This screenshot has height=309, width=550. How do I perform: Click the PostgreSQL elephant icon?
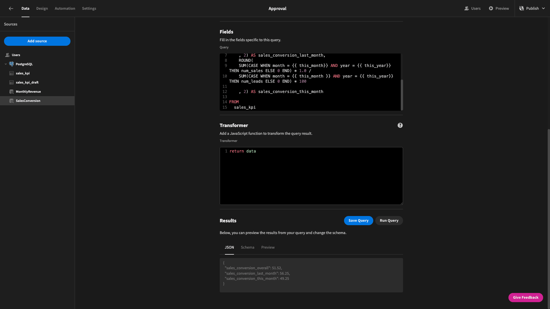(11, 64)
